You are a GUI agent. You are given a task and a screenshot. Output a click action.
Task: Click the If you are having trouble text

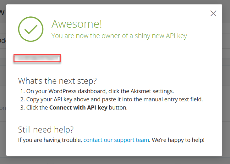click(x=50, y=140)
